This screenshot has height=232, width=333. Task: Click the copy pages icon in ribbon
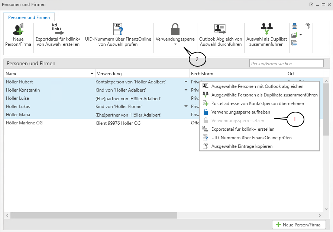pyautogui.click(x=307, y=26)
